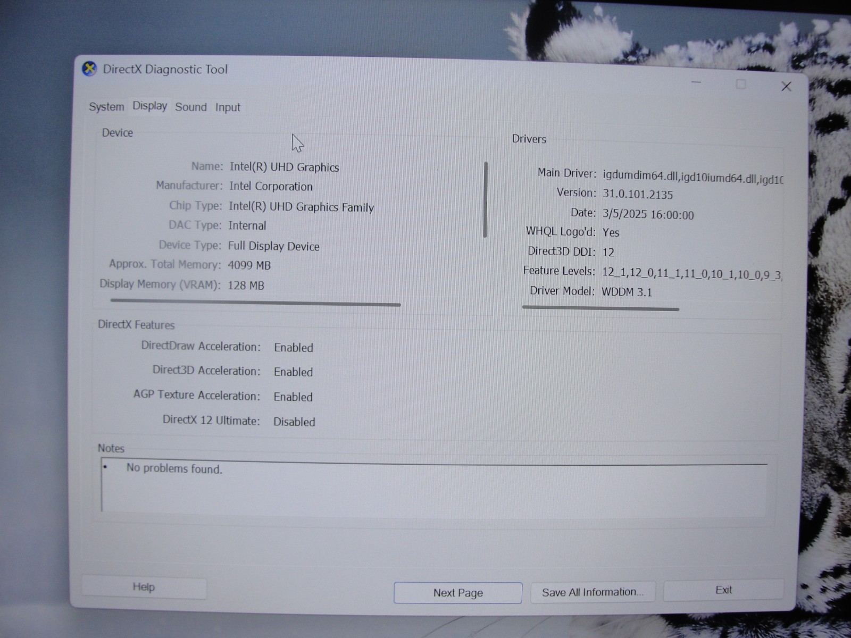This screenshot has width=851, height=638.
Task: Select the Display tab
Action: [x=149, y=106]
